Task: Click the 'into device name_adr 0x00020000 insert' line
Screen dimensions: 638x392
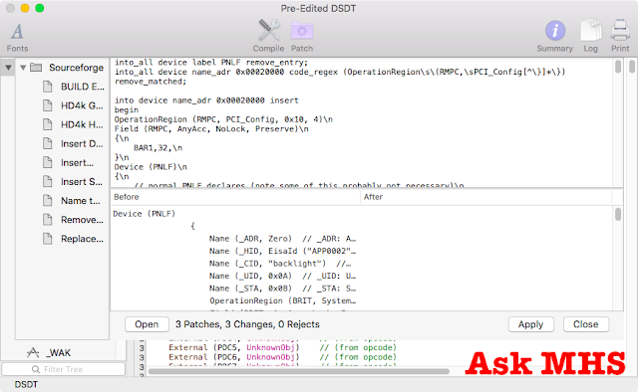Action: 206,100
